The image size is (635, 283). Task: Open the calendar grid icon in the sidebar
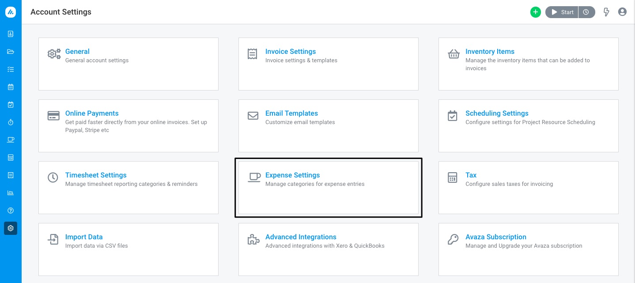[11, 87]
